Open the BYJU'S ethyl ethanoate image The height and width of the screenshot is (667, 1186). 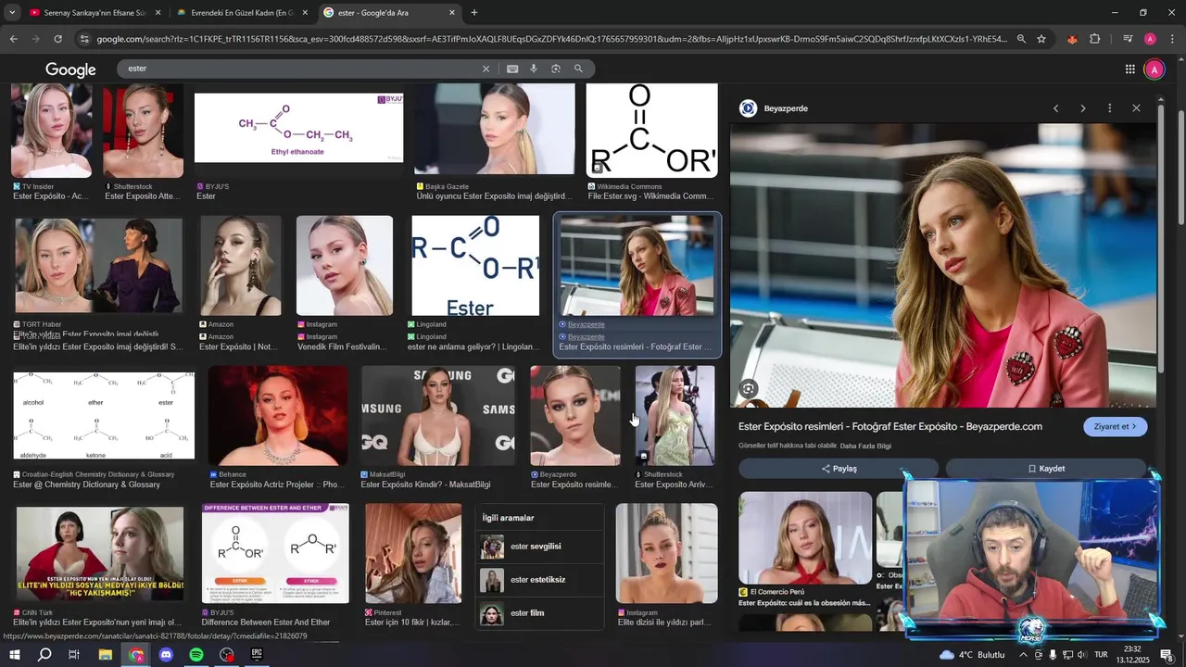[298, 128]
